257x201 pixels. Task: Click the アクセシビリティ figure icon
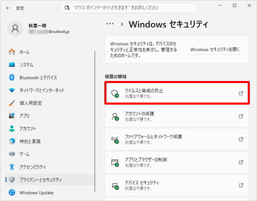pos(12,167)
